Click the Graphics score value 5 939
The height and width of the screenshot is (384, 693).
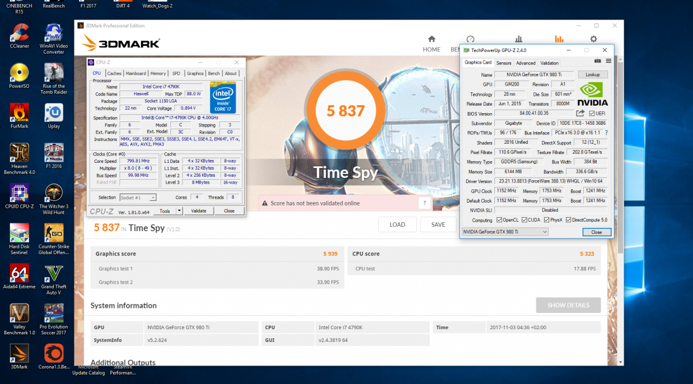[x=331, y=253]
